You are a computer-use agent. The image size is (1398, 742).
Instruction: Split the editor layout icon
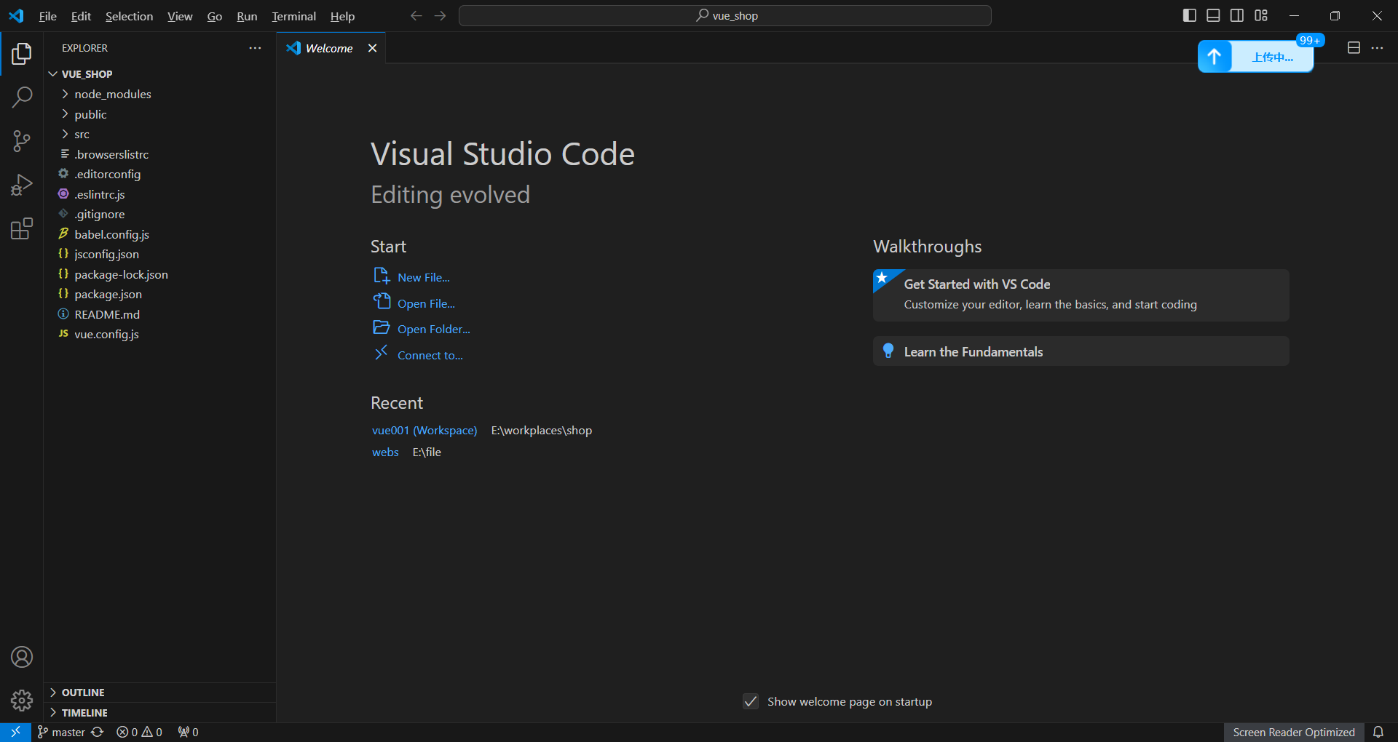(x=1354, y=48)
